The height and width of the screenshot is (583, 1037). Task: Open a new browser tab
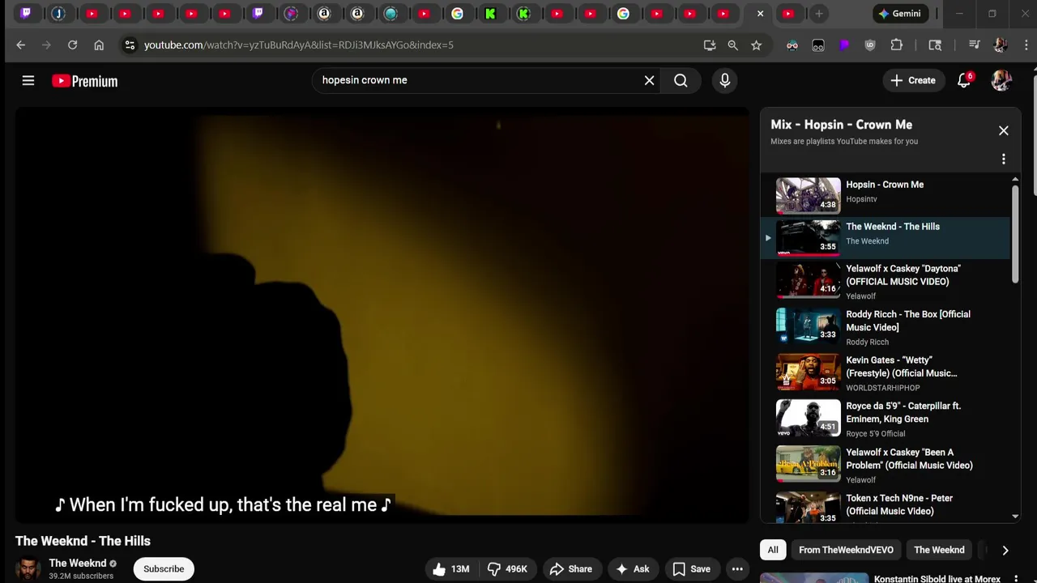[818, 13]
